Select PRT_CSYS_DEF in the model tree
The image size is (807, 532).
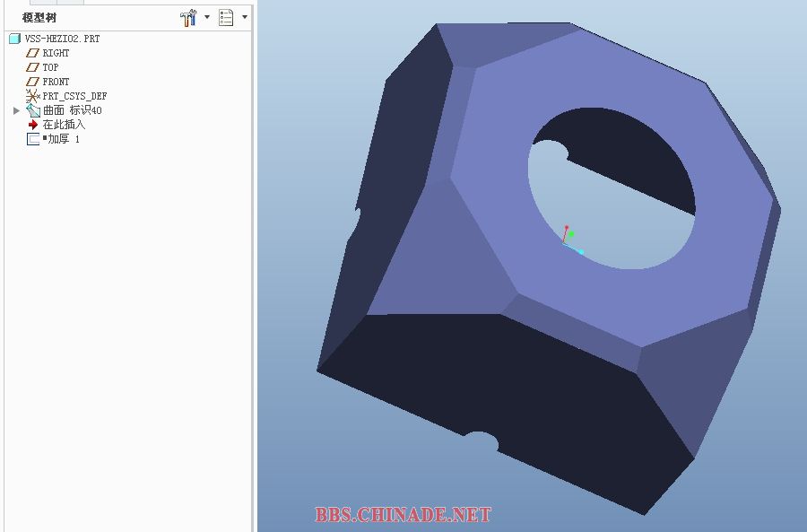[x=74, y=96]
